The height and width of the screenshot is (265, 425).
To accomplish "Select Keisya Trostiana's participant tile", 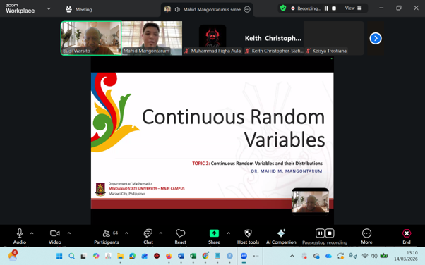I will click(x=334, y=38).
